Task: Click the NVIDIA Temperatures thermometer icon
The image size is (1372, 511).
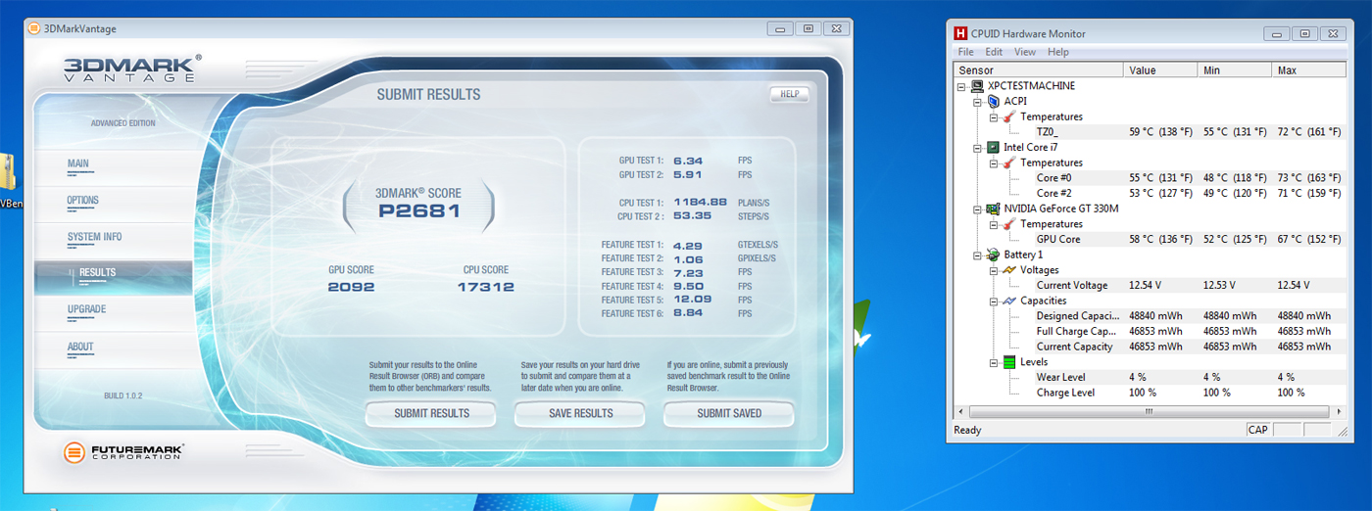Action: pos(1009,224)
